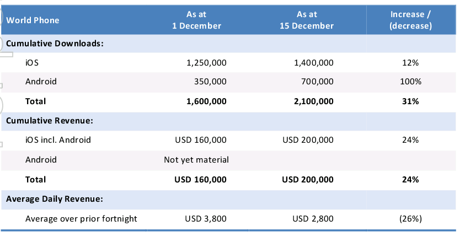Click the "Cumulative Downloads:" section heading
The width and height of the screenshot is (465, 237).
54,44
